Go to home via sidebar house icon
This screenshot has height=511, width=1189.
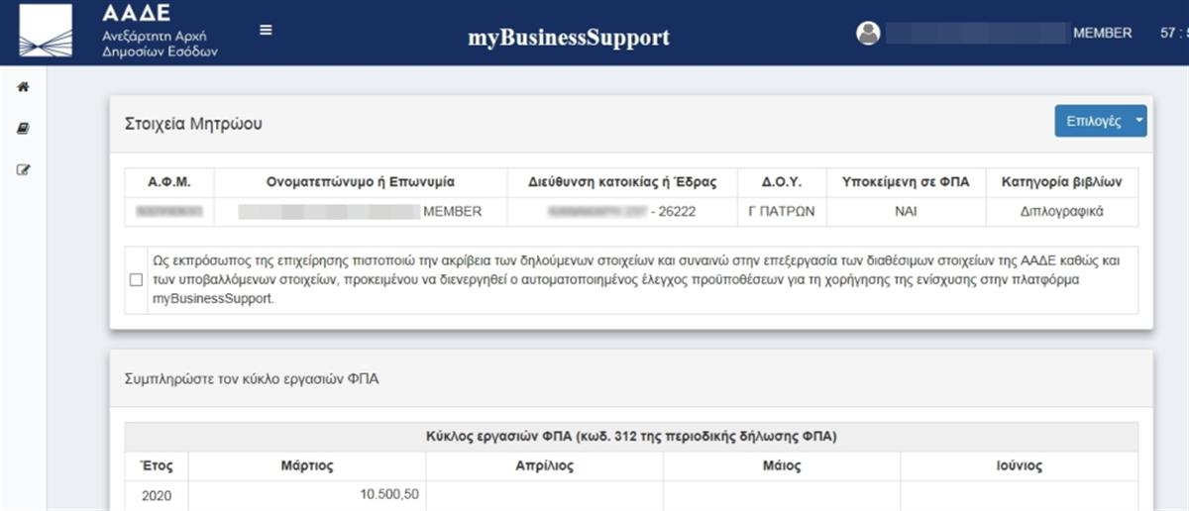[x=24, y=87]
